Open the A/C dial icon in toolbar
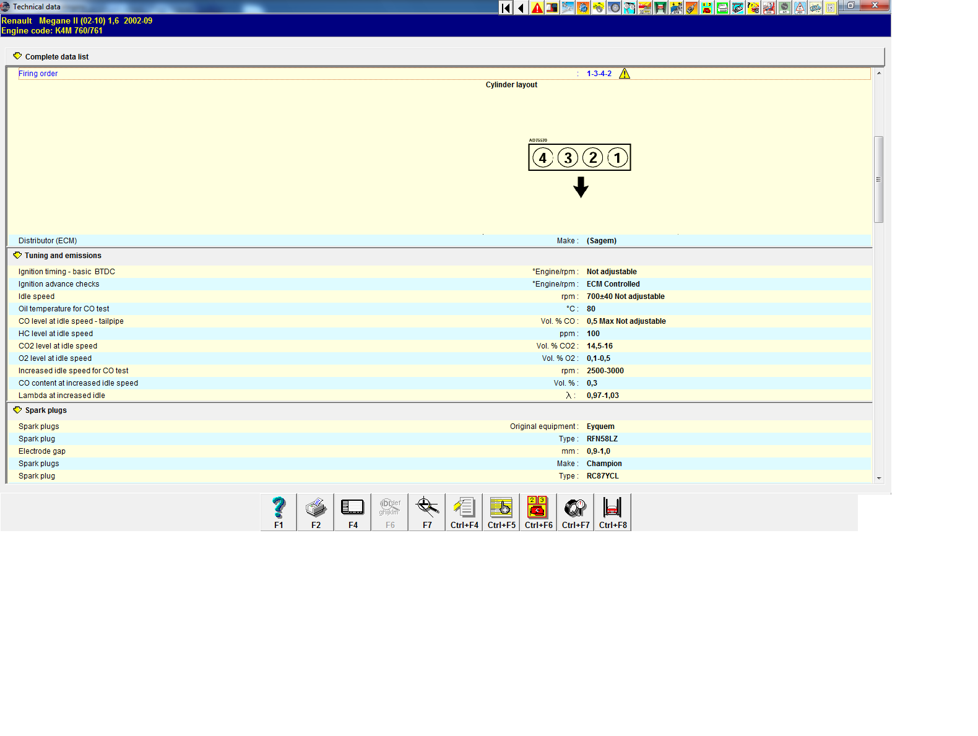Image resolution: width=978 pixels, height=736 pixels. tap(784, 7)
